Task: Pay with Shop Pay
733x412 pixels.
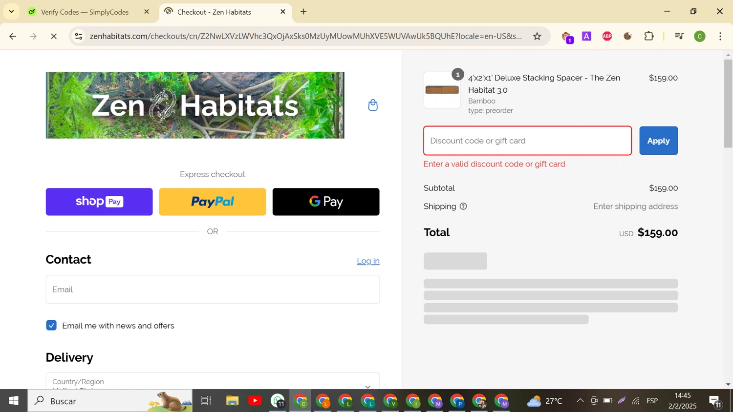Action: tap(99, 202)
